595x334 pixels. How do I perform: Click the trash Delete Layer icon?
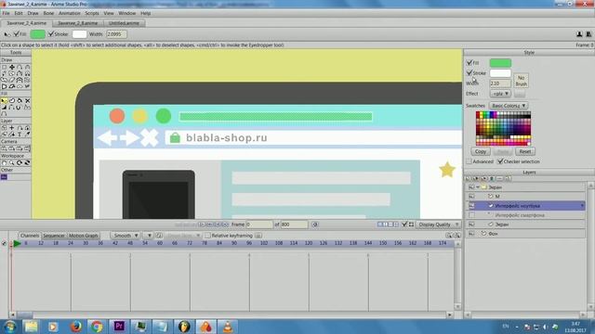492,178
